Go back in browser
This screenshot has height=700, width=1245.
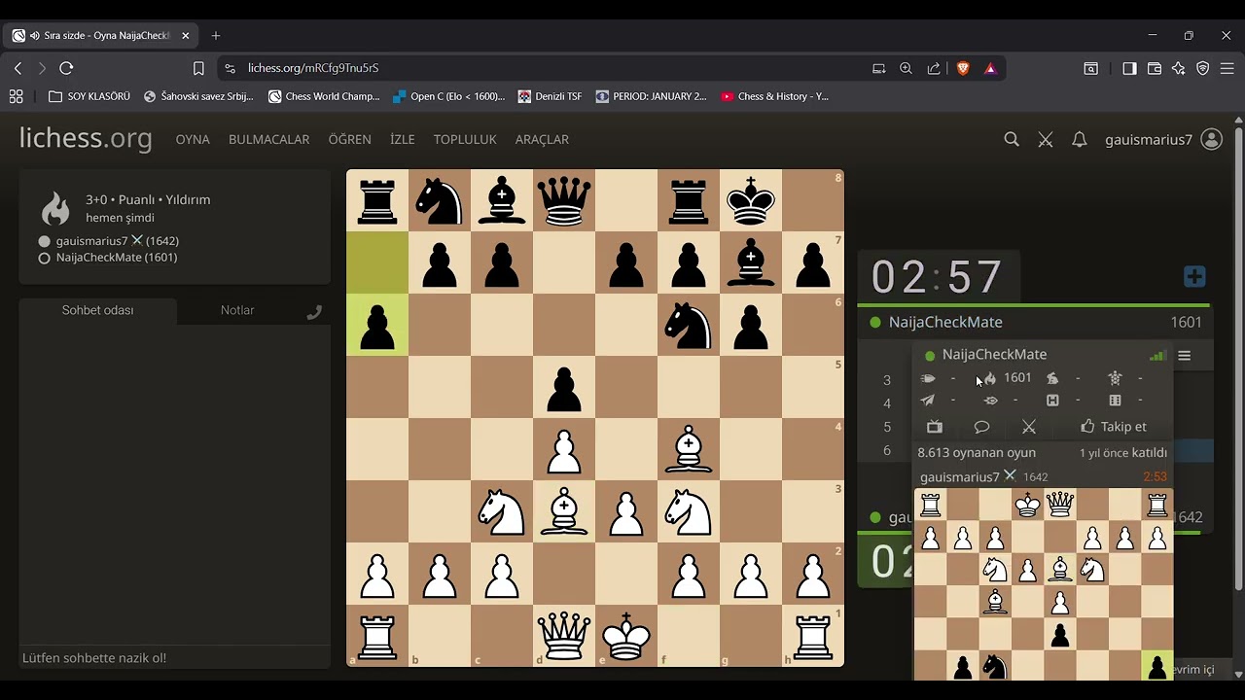(18, 68)
